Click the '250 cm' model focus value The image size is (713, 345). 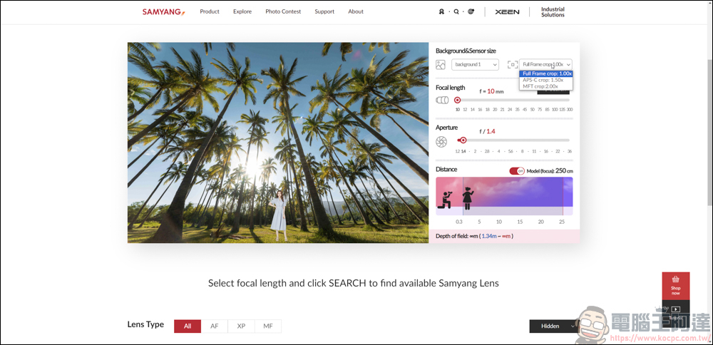[564, 171]
